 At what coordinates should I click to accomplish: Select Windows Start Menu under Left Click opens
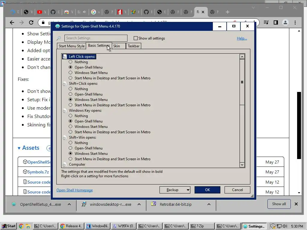tap(70, 72)
